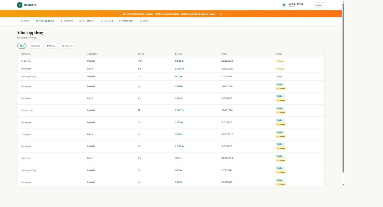Click Vurder for the 10.04.2026 assignment
Viewport: 383px width, 207px height.
(281, 100)
